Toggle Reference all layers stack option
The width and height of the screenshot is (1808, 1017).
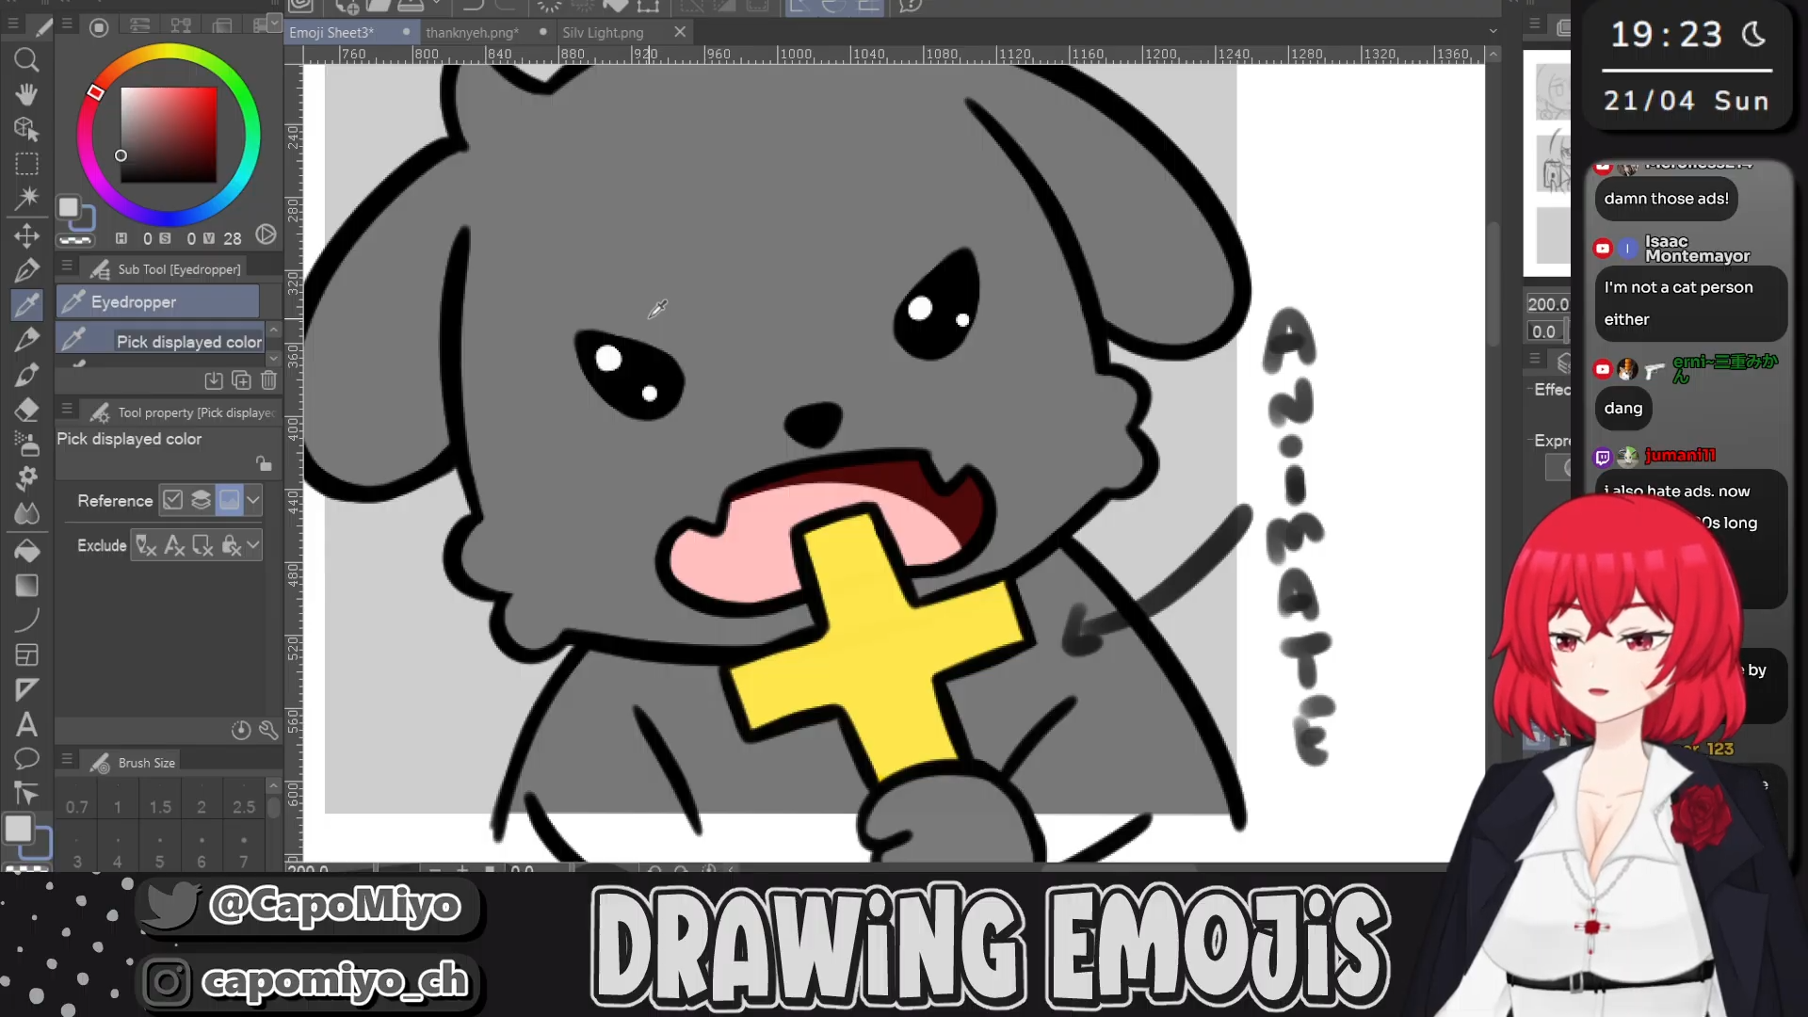(201, 500)
